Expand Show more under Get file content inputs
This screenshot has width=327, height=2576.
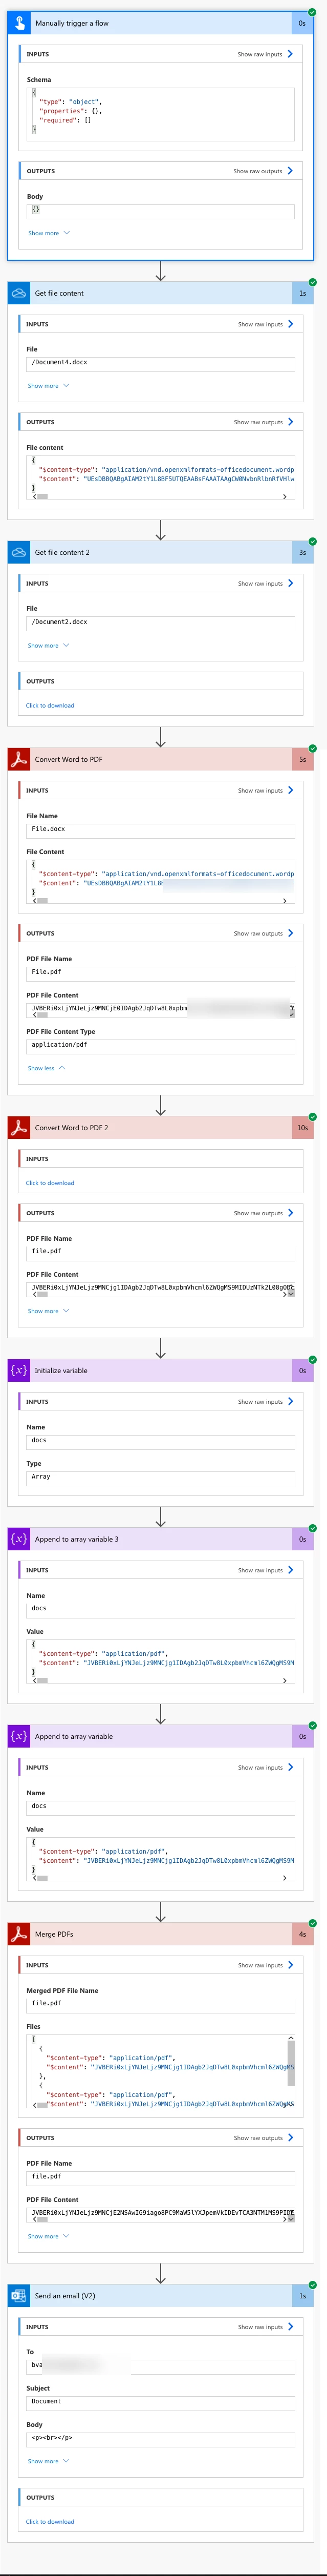click(48, 386)
